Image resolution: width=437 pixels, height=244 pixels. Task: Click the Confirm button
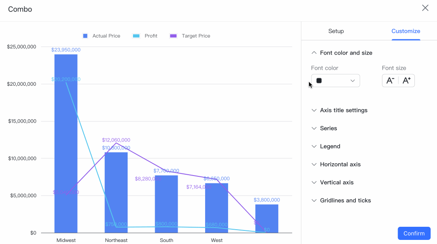(x=414, y=233)
